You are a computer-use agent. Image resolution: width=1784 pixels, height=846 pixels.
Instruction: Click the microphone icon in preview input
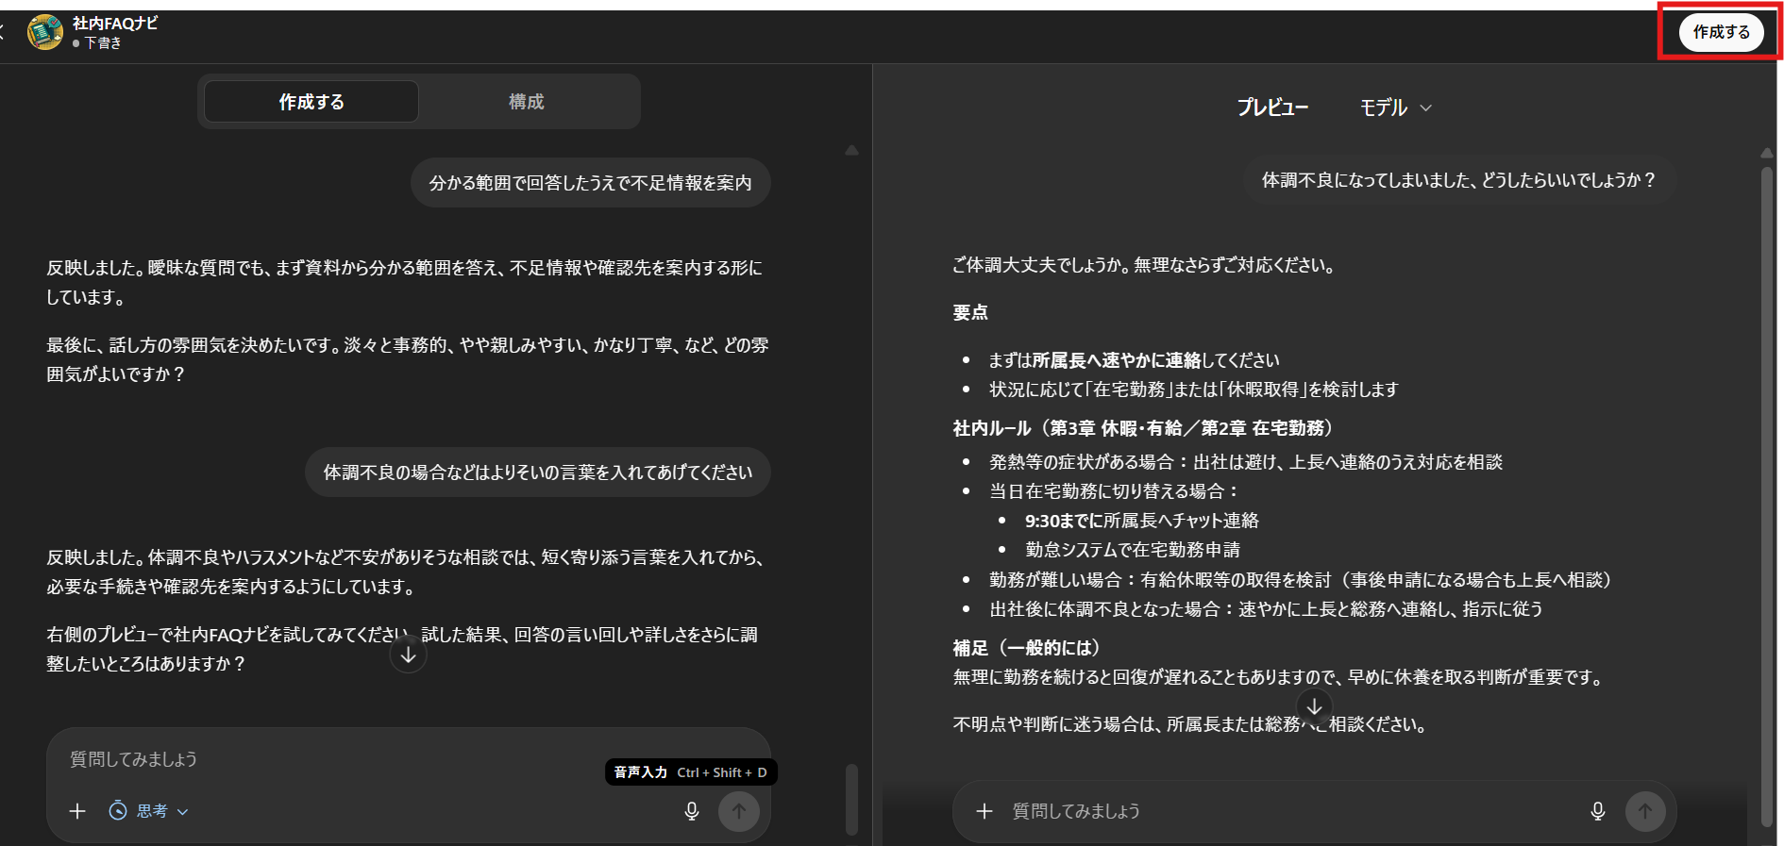click(x=1597, y=811)
